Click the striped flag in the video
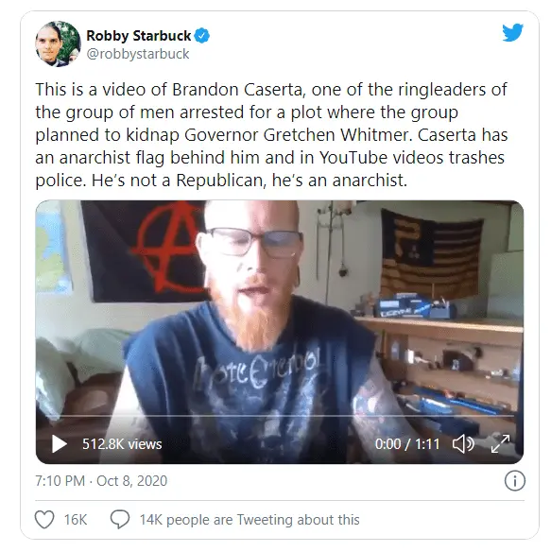The width and height of the screenshot is (551, 552). 432,252
